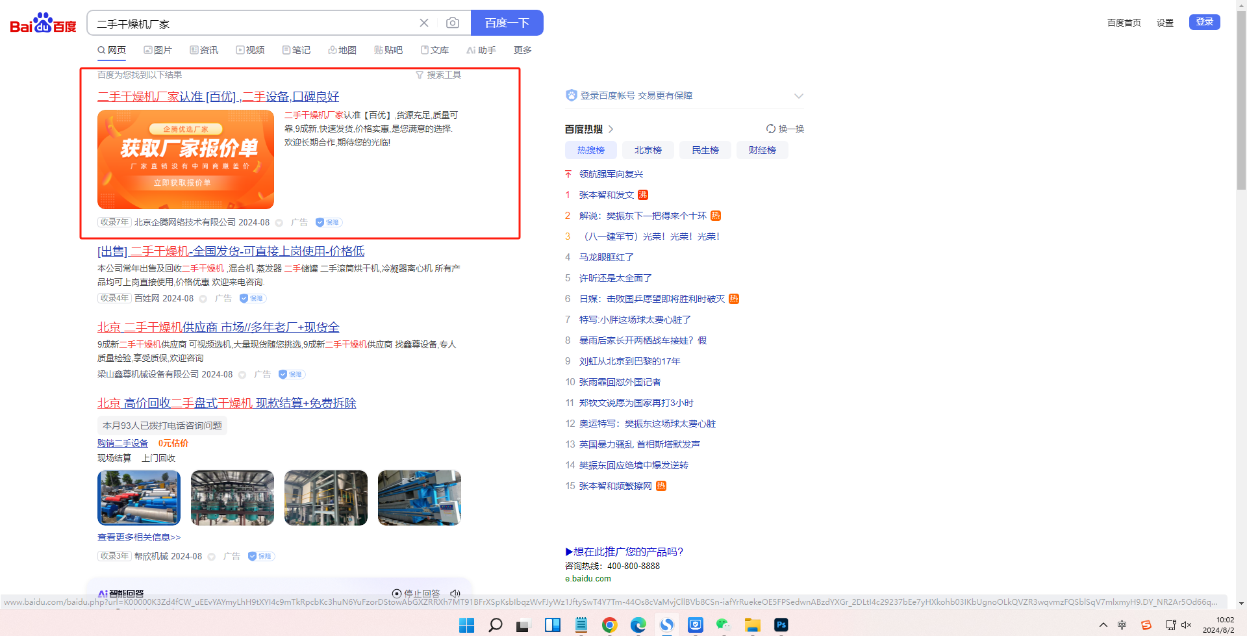Open the 更多 search categories menu

pos(522,50)
